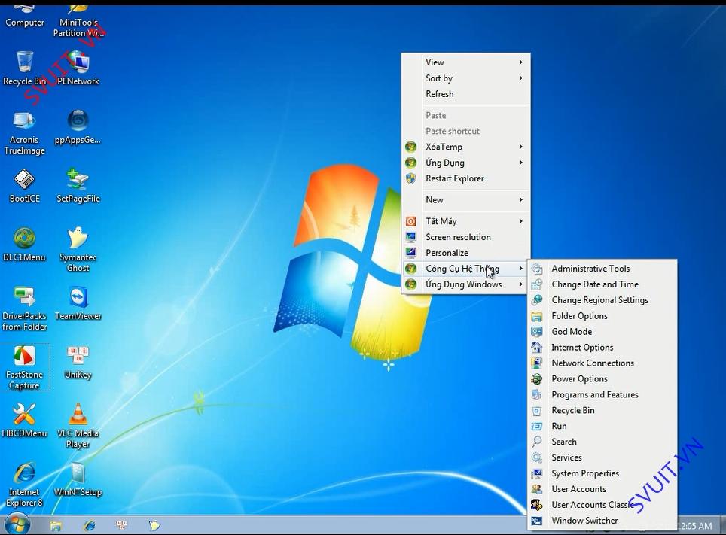
Task: Select the SetPageFile desktop icon
Action: 78,186
